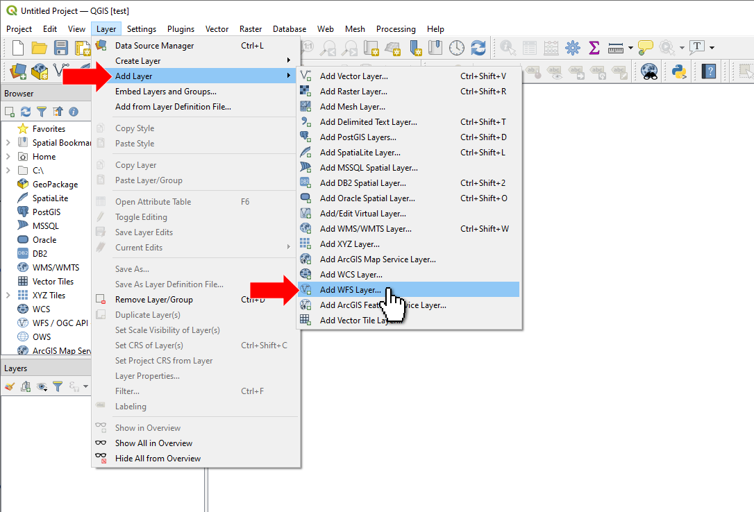Save project with the floppy disk icon
The width and height of the screenshot is (754, 512).
coord(60,48)
